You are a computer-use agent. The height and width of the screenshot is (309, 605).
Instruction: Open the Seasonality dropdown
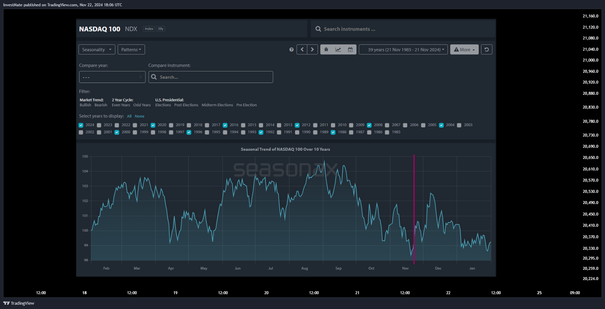(97, 50)
